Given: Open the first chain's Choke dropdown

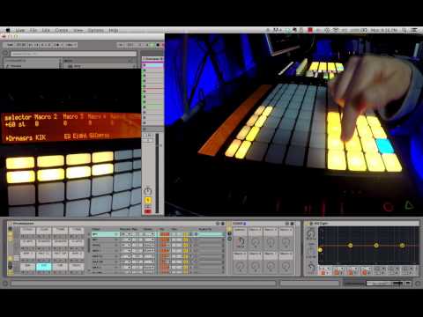Looking at the screenshot, I should click(148, 234).
